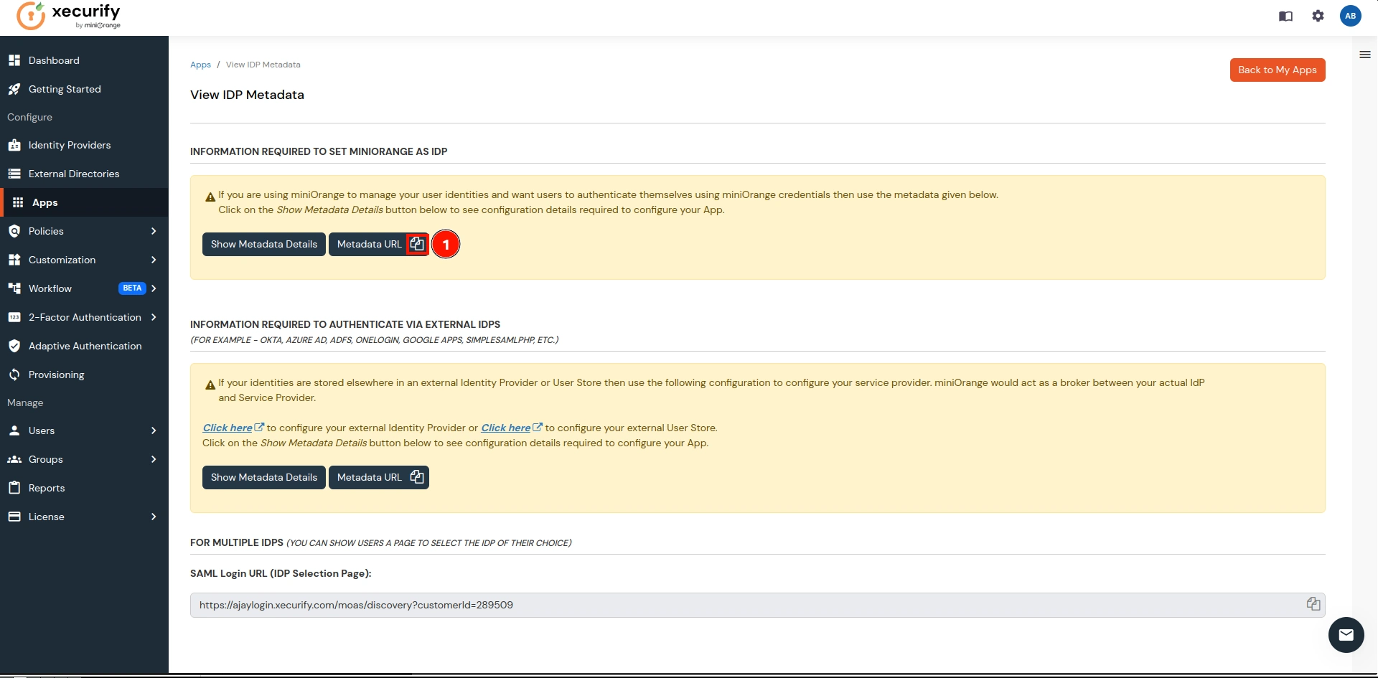This screenshot has width=1378, height=678.
Task: Expand the Policies submenu
Action: point(154,231)
